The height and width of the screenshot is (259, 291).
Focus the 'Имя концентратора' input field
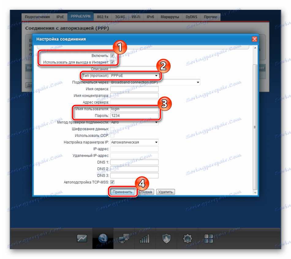coord(134,95)
